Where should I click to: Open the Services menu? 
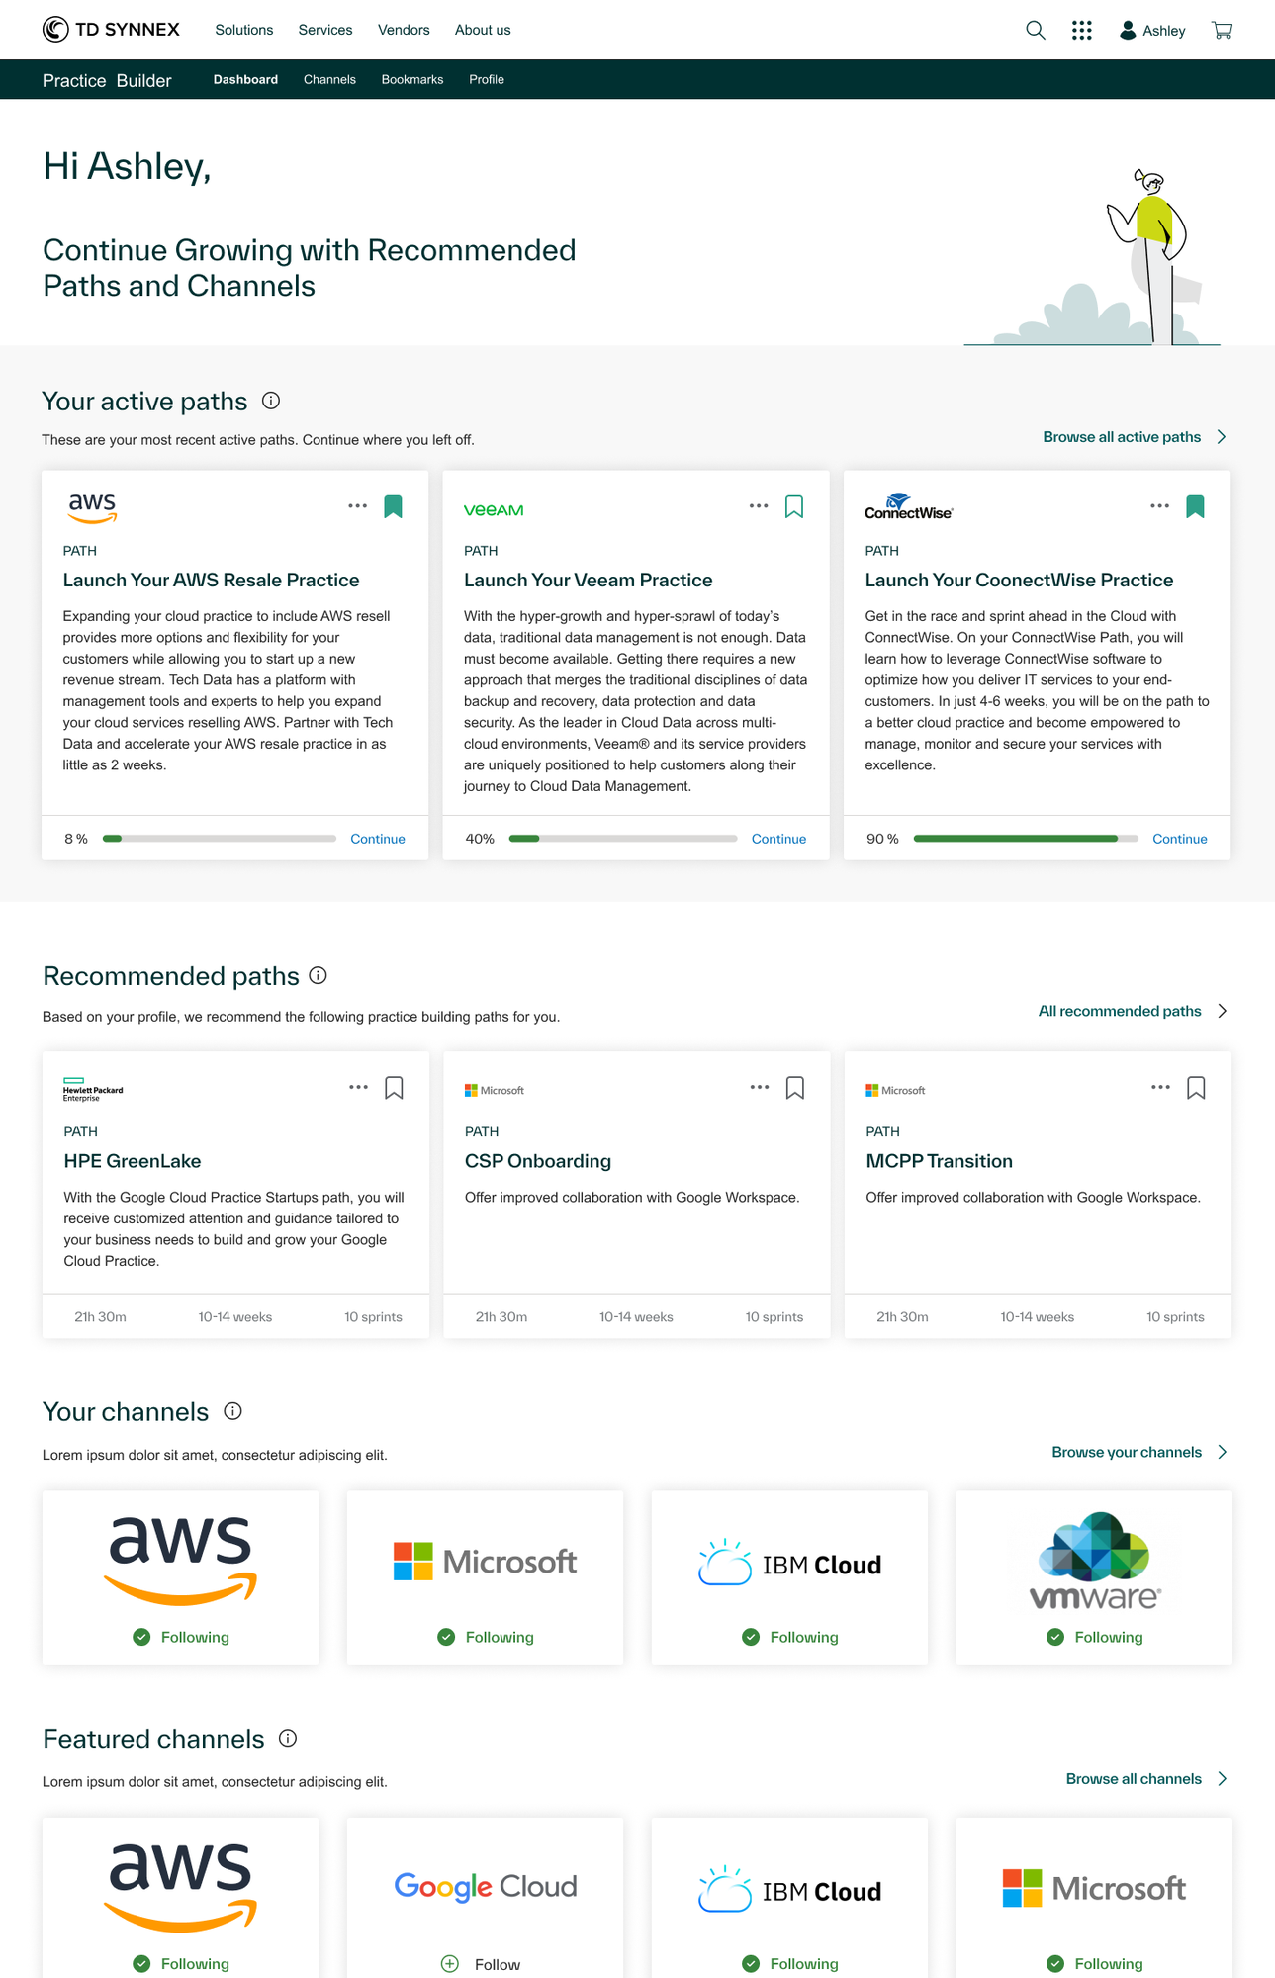point(325,30)
